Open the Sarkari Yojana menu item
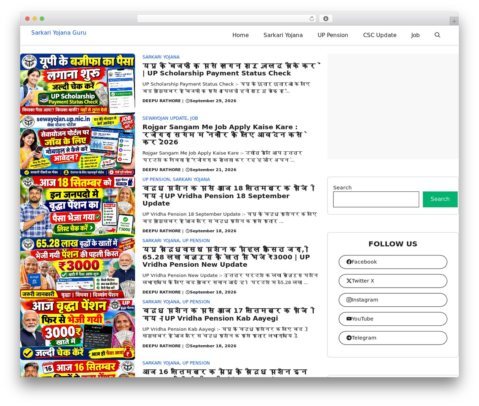 (x=283, y=35)
